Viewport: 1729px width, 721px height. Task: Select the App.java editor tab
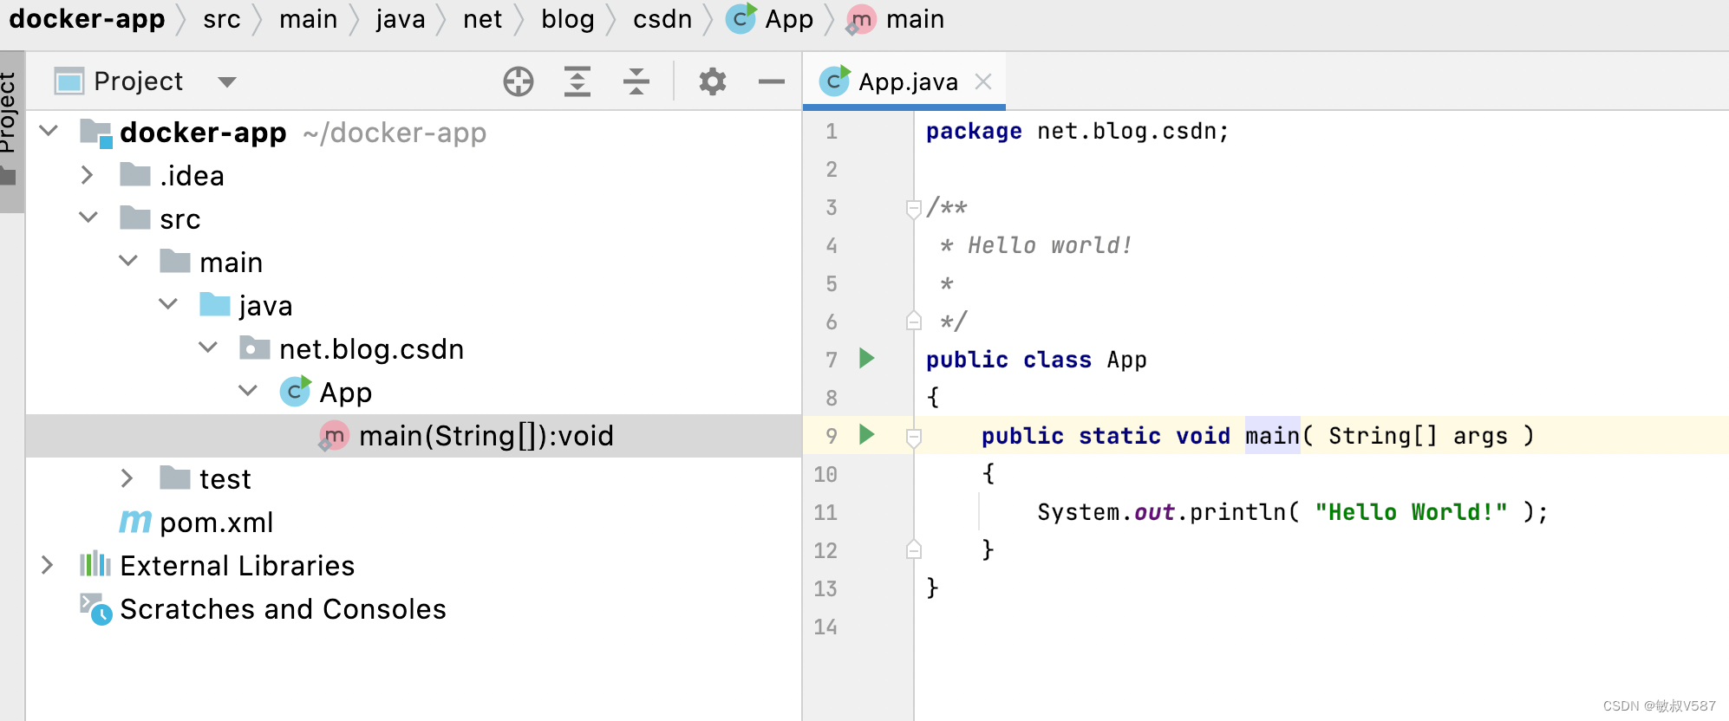click(907, 81)
